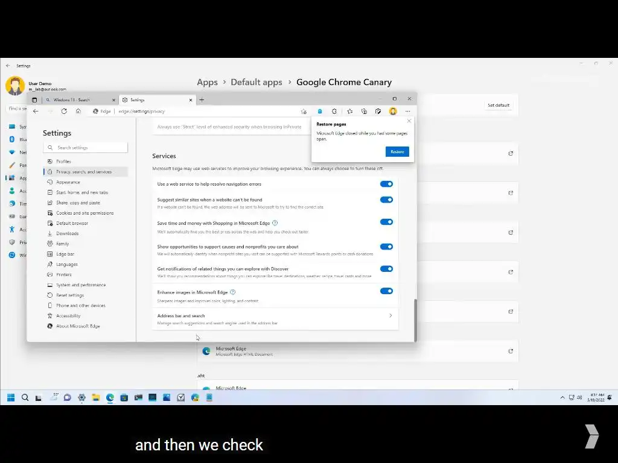Go back in Edge browser
Viewport: 618px width, 463px height.
pos(36,112)
